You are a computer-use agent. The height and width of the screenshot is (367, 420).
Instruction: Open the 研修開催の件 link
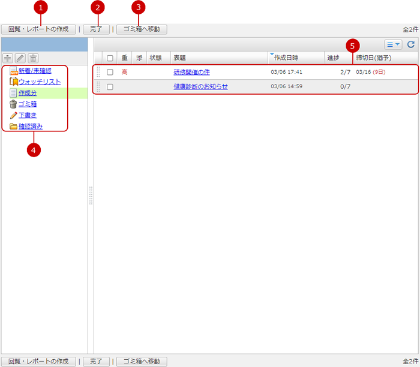coord(191,72)
